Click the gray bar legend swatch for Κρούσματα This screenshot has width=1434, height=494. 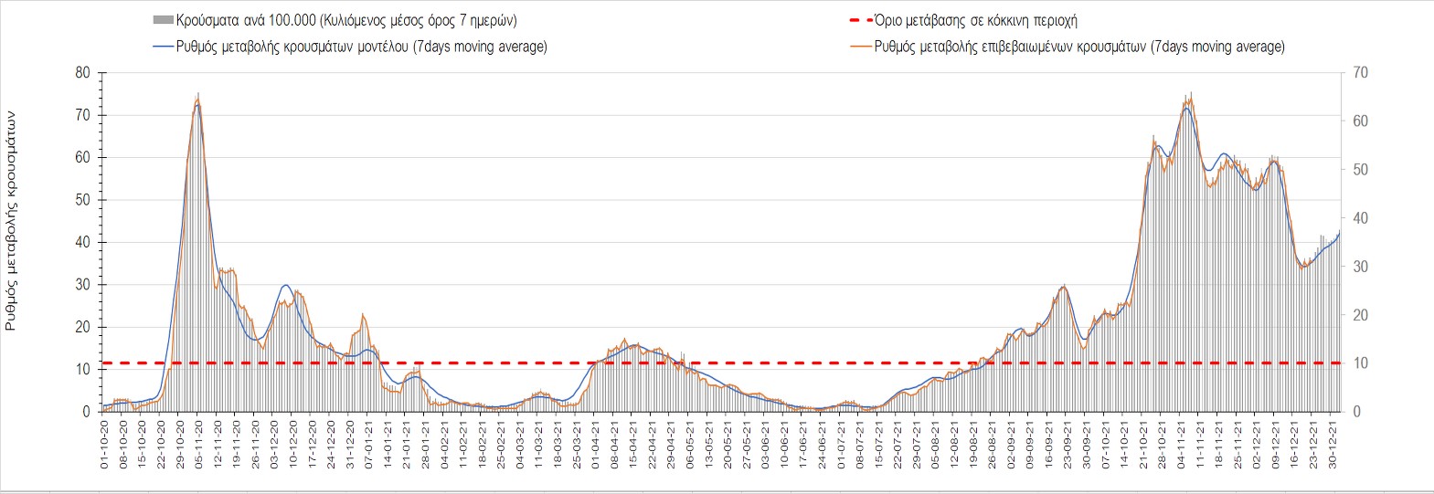tap(164, 20)
